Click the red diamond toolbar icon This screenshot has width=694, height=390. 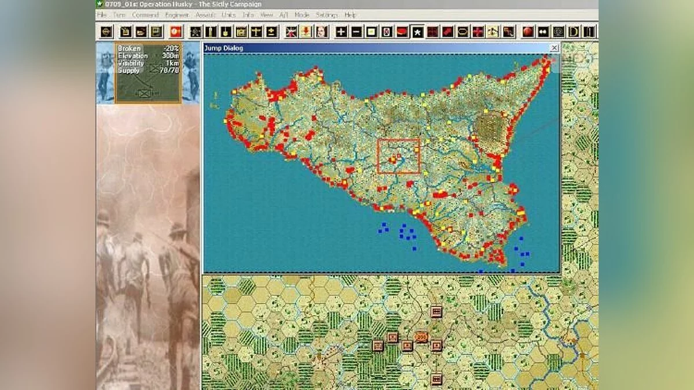point(448,31)
